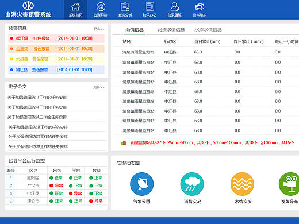Click 中江县 数据 正常 green status

(96, 194)
